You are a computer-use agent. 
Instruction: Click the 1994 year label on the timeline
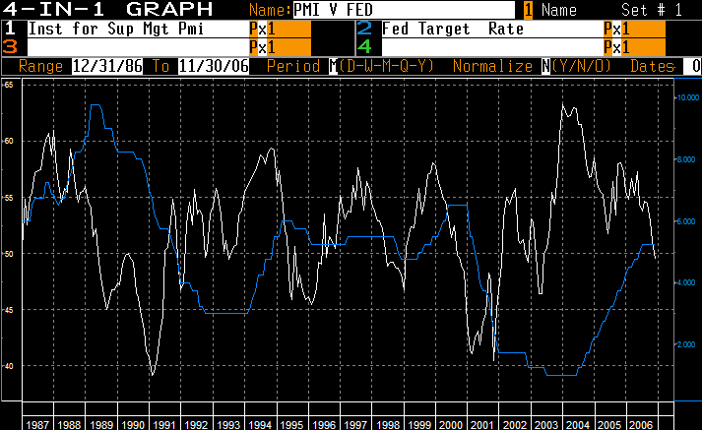[x=260, y=424]
